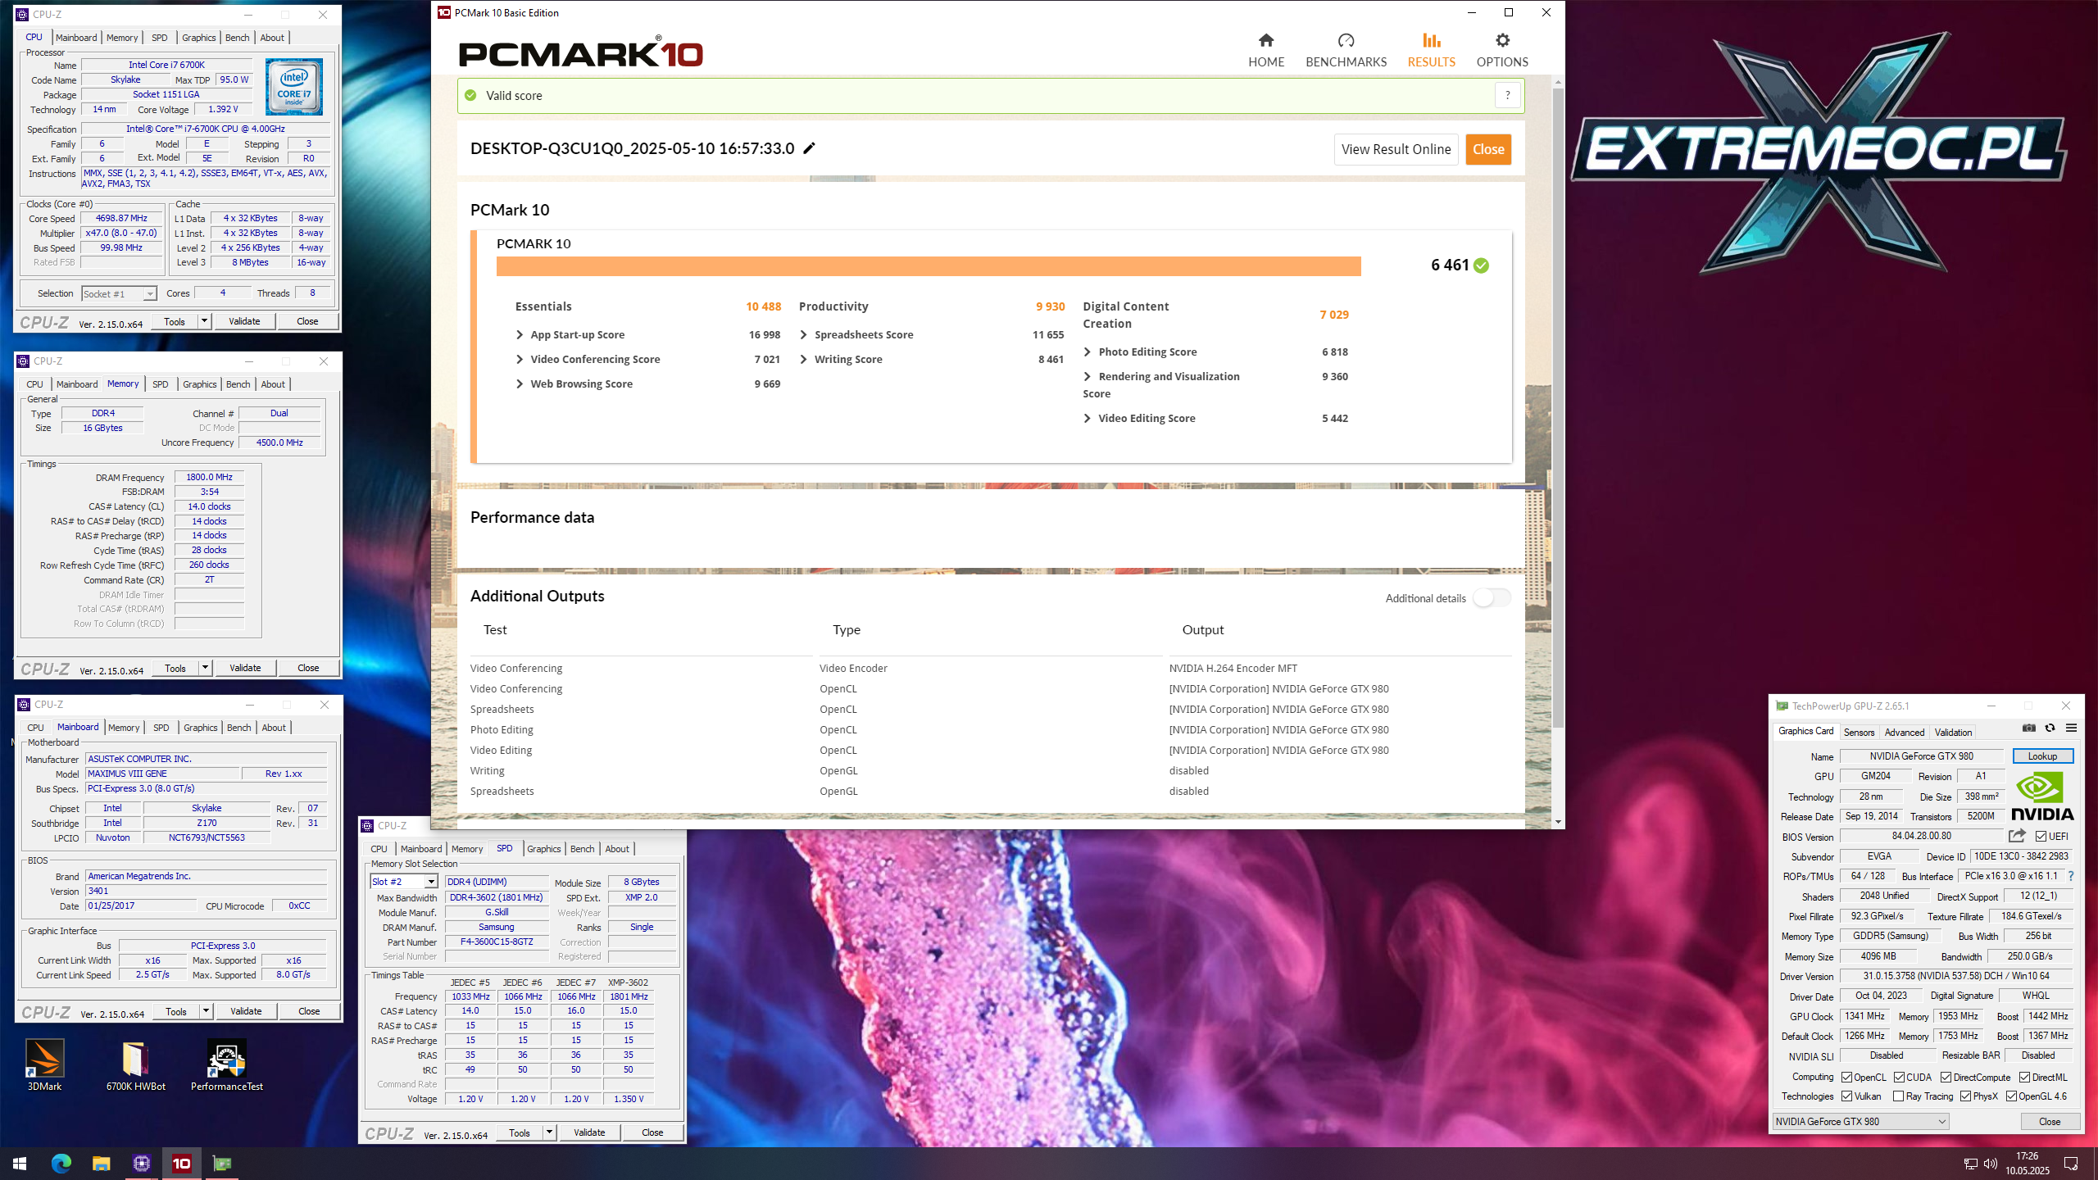Screen dimensions: 2098x1180
Task: Click View Result Online button
Action: tap(1396, 149)
